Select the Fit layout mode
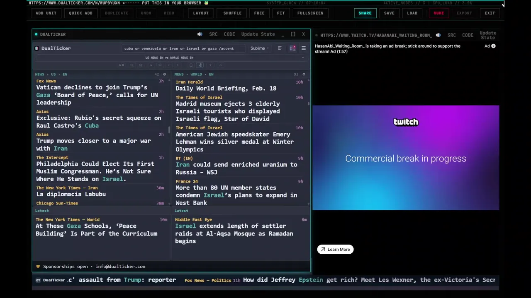Screen dimensions: 531x298 [x=281, y=13]
